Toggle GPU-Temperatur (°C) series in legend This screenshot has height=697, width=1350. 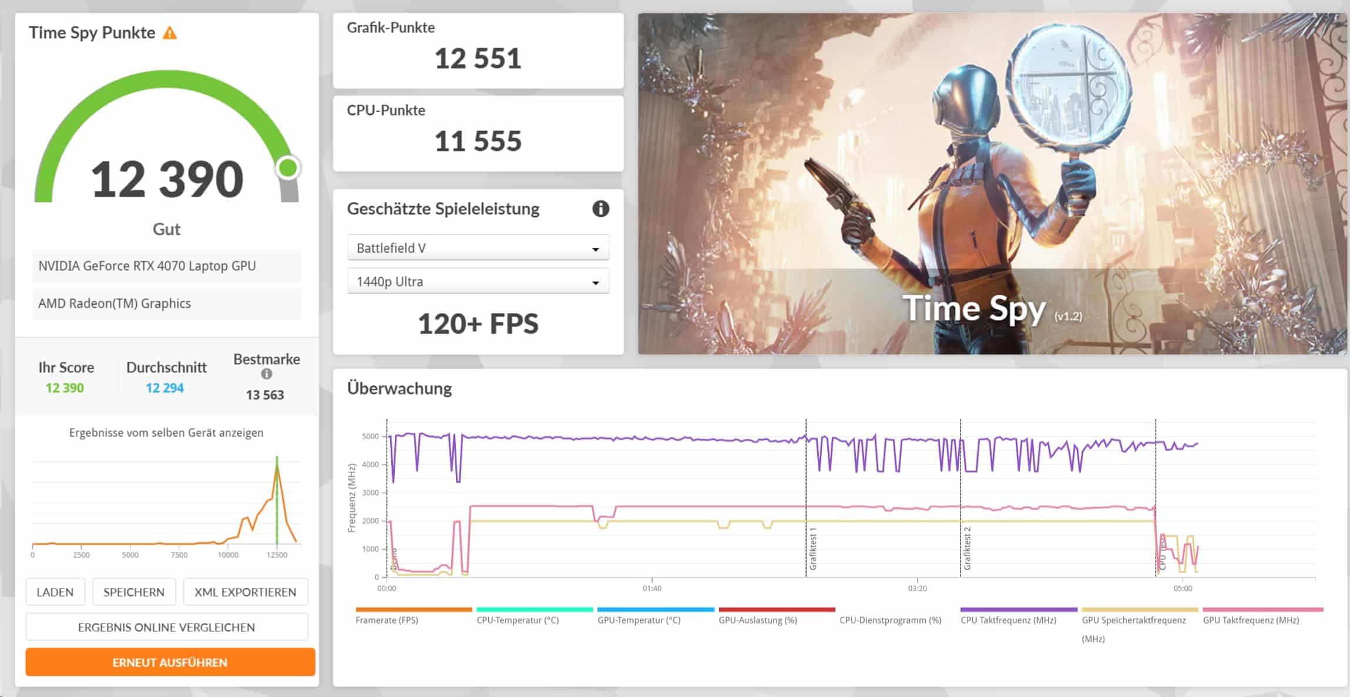click(x=639, y=619)
